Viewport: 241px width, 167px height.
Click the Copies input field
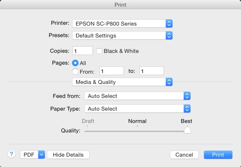coord(83,51)
